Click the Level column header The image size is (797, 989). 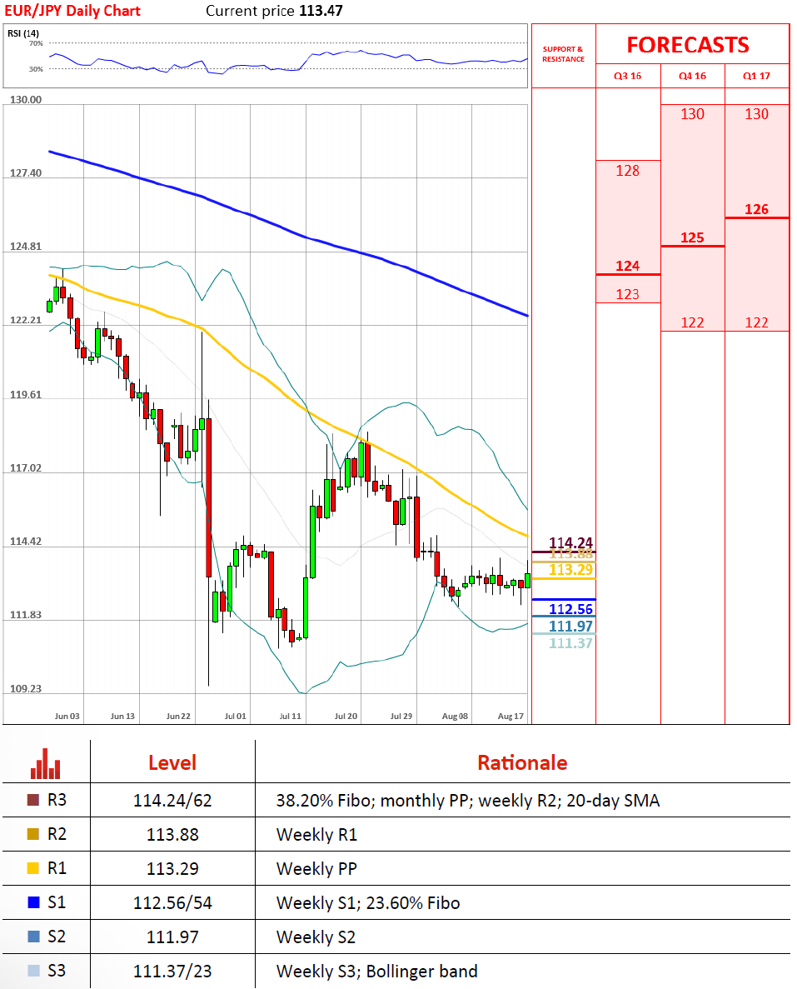pyautogui.click(x=172, y=762)
